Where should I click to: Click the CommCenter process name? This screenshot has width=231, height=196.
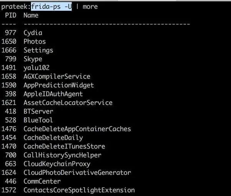pyautogui.click(x=42, y=181)
